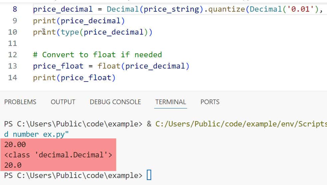
Task: Select the DEBUG CONSOLE tab
Action: click(x=115, y=102)
